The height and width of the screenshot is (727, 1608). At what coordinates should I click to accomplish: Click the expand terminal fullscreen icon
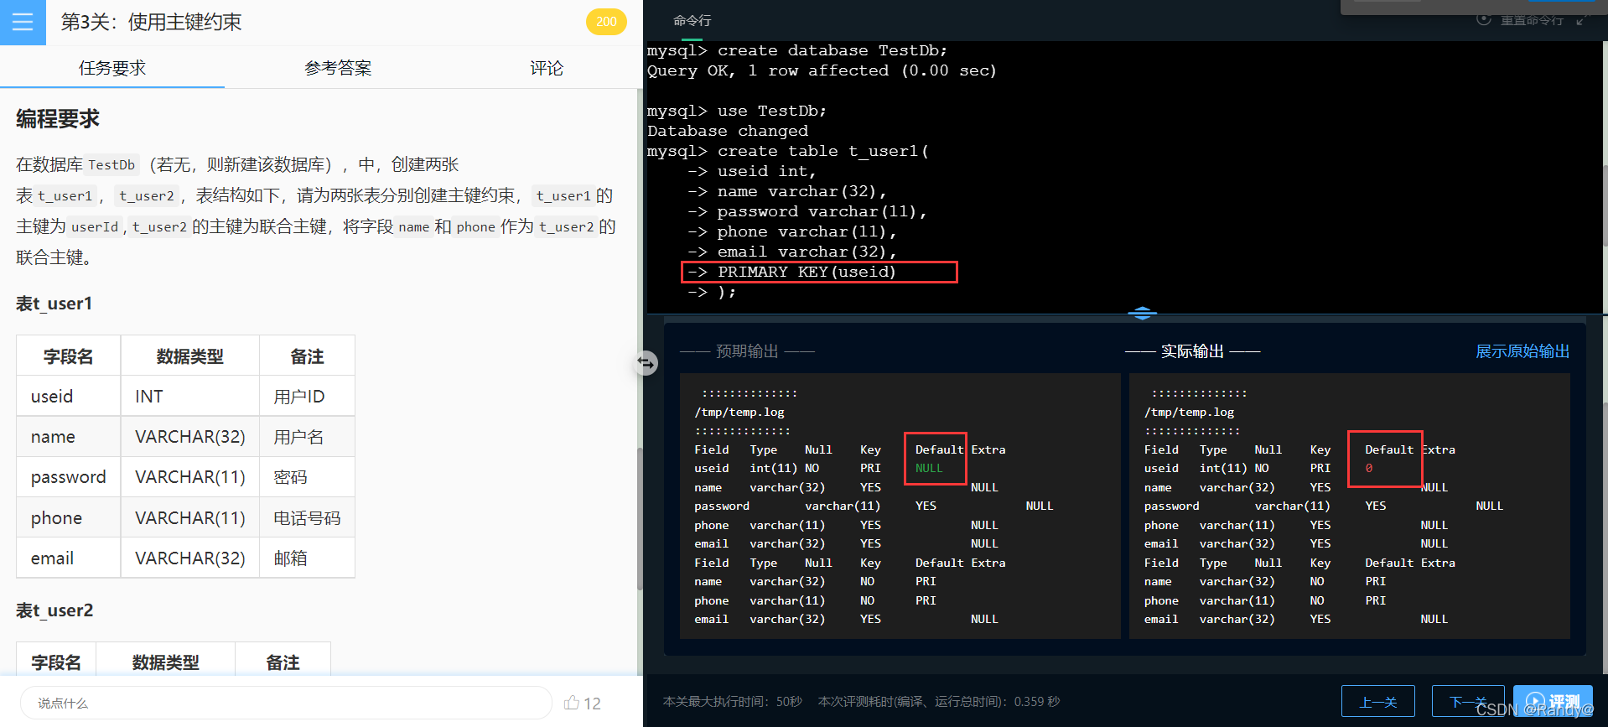[1583, 19]
